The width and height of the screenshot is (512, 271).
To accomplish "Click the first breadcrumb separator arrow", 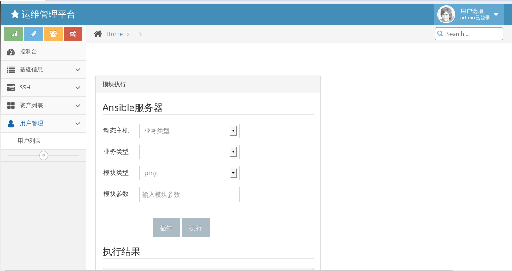I will pyautogui.click(x=128, y=34).
